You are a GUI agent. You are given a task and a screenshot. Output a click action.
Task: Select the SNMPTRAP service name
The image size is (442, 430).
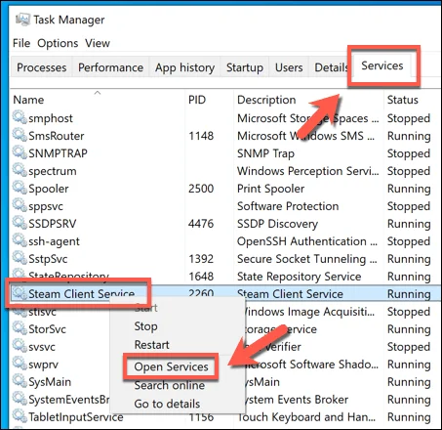tap(58, 153)
